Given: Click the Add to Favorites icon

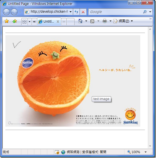Looking at the screenshot, I should (15, 21).
